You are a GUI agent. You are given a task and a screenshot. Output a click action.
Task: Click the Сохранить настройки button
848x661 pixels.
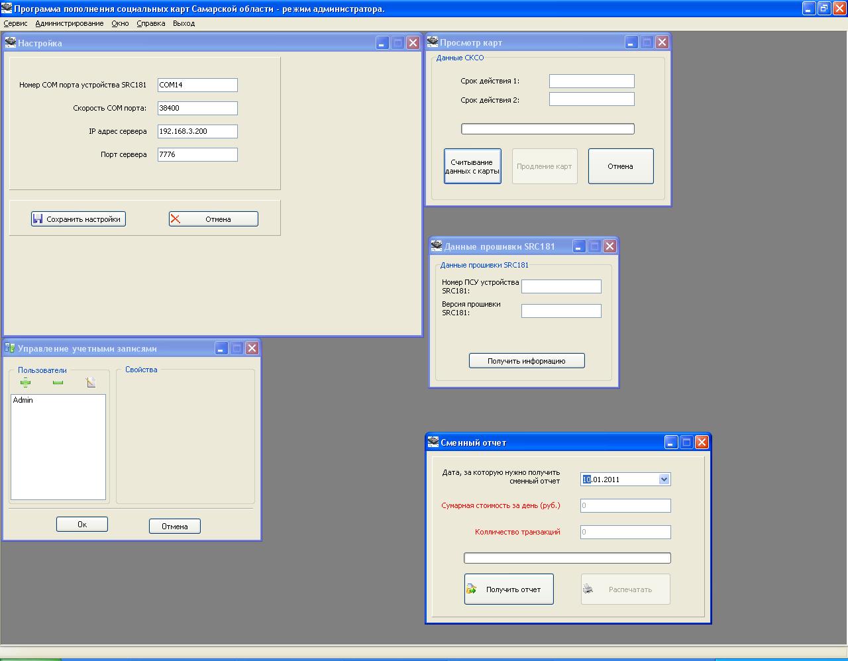point(78,219)
